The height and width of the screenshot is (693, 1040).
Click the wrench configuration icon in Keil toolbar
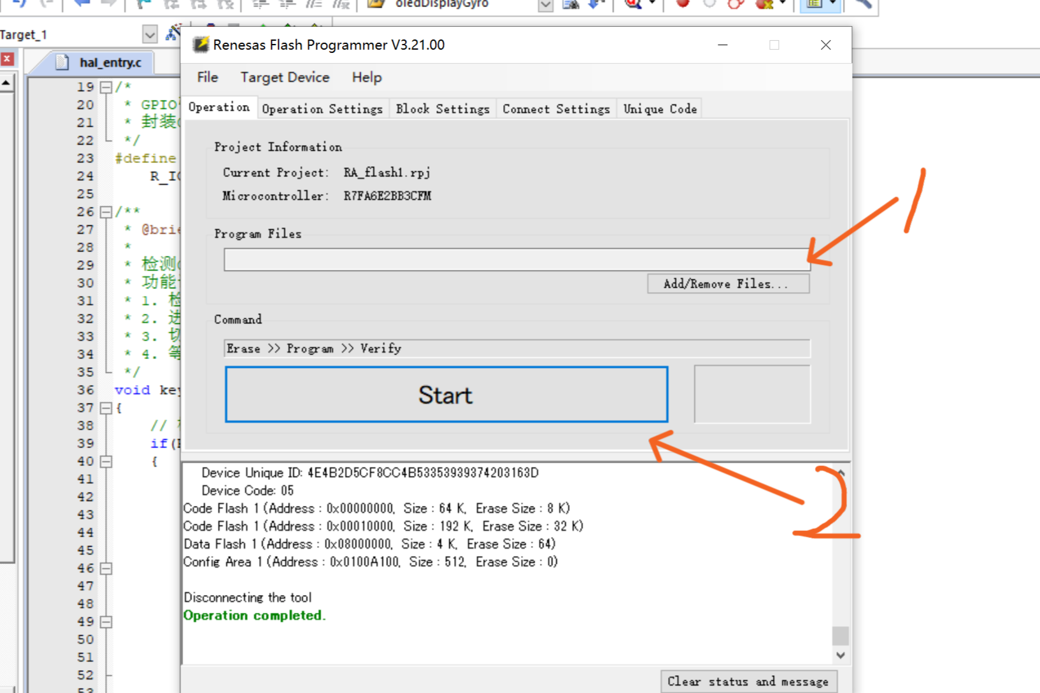[863, 4]
